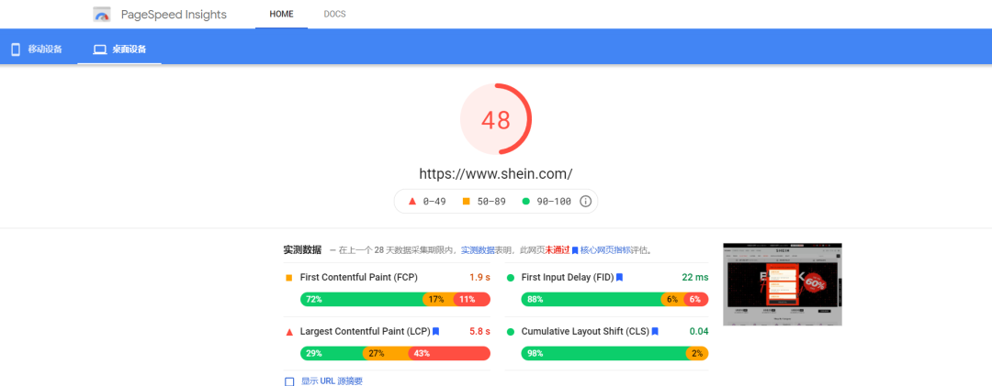Click the CLS value 0.04
The width and height of the screenshot is (992, 386).
click(x=699, y=331)
